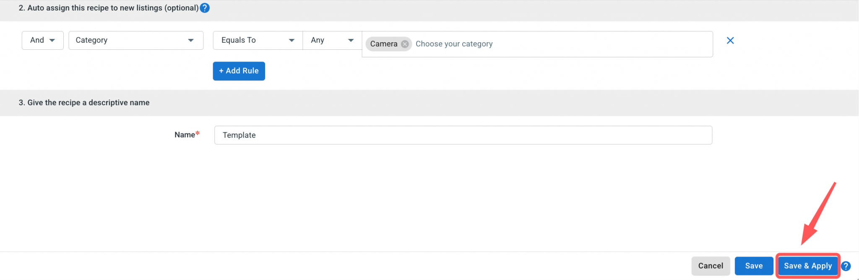Click the Give the recipe name heading

(84, 103)
